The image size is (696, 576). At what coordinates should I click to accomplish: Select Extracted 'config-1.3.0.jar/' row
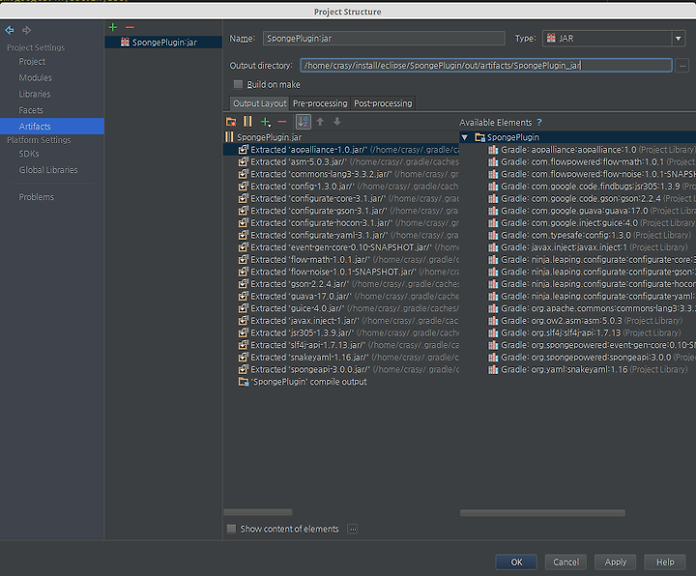[x=341, y=187]
